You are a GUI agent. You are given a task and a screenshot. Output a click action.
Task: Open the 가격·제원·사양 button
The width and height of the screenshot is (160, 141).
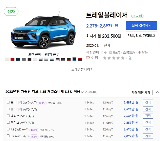click(141, 92)
